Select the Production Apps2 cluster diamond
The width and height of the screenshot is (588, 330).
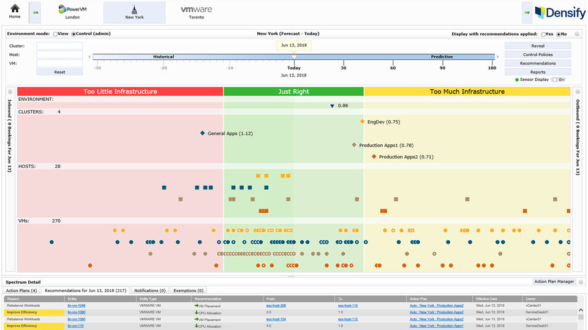pyautogui.click(x=374, y=156)
